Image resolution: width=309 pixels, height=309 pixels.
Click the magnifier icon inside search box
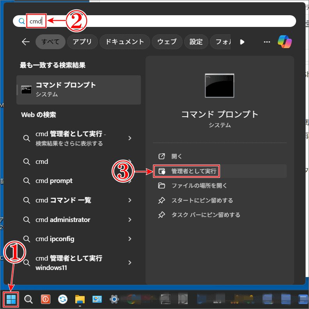click(x=22, y=21)
